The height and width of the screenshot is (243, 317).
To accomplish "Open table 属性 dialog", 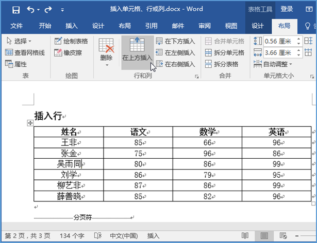I will tap(16, 64).
